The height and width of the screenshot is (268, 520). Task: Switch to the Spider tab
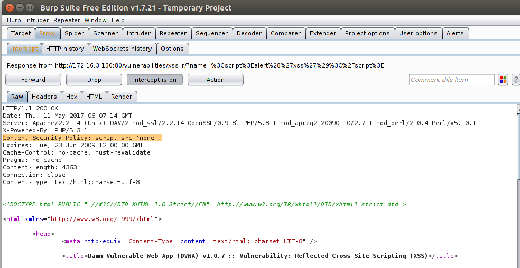point(75,33)
